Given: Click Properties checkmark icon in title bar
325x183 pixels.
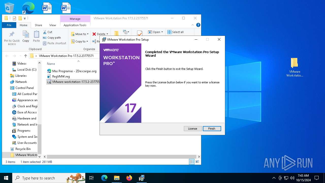Looking at the screenshot, I should 14,18.
